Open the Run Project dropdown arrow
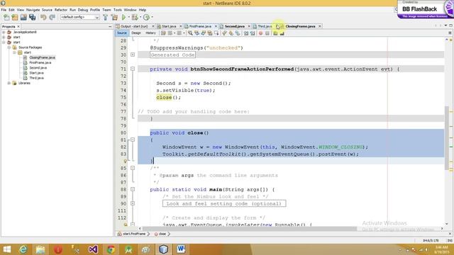Screen dimensions: 454x255 point(129,17)
